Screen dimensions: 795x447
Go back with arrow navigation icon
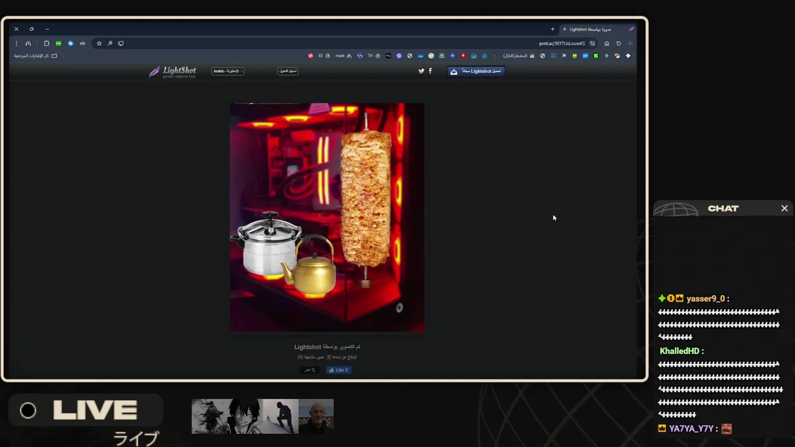pos(630,43)
